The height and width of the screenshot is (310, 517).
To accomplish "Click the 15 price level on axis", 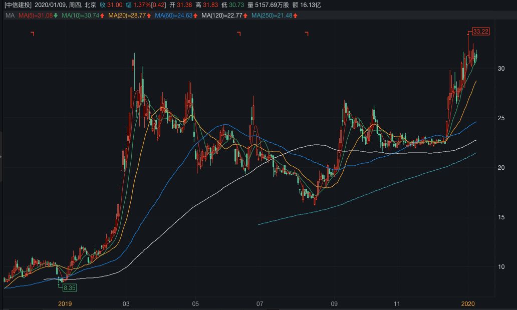I will 501,217.
